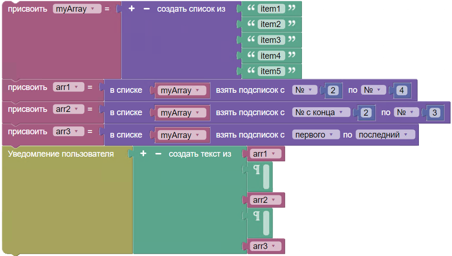Edit text field 'item4'
Screen dimensions: 452x256
pyautogui.click(x=271, y=55)
